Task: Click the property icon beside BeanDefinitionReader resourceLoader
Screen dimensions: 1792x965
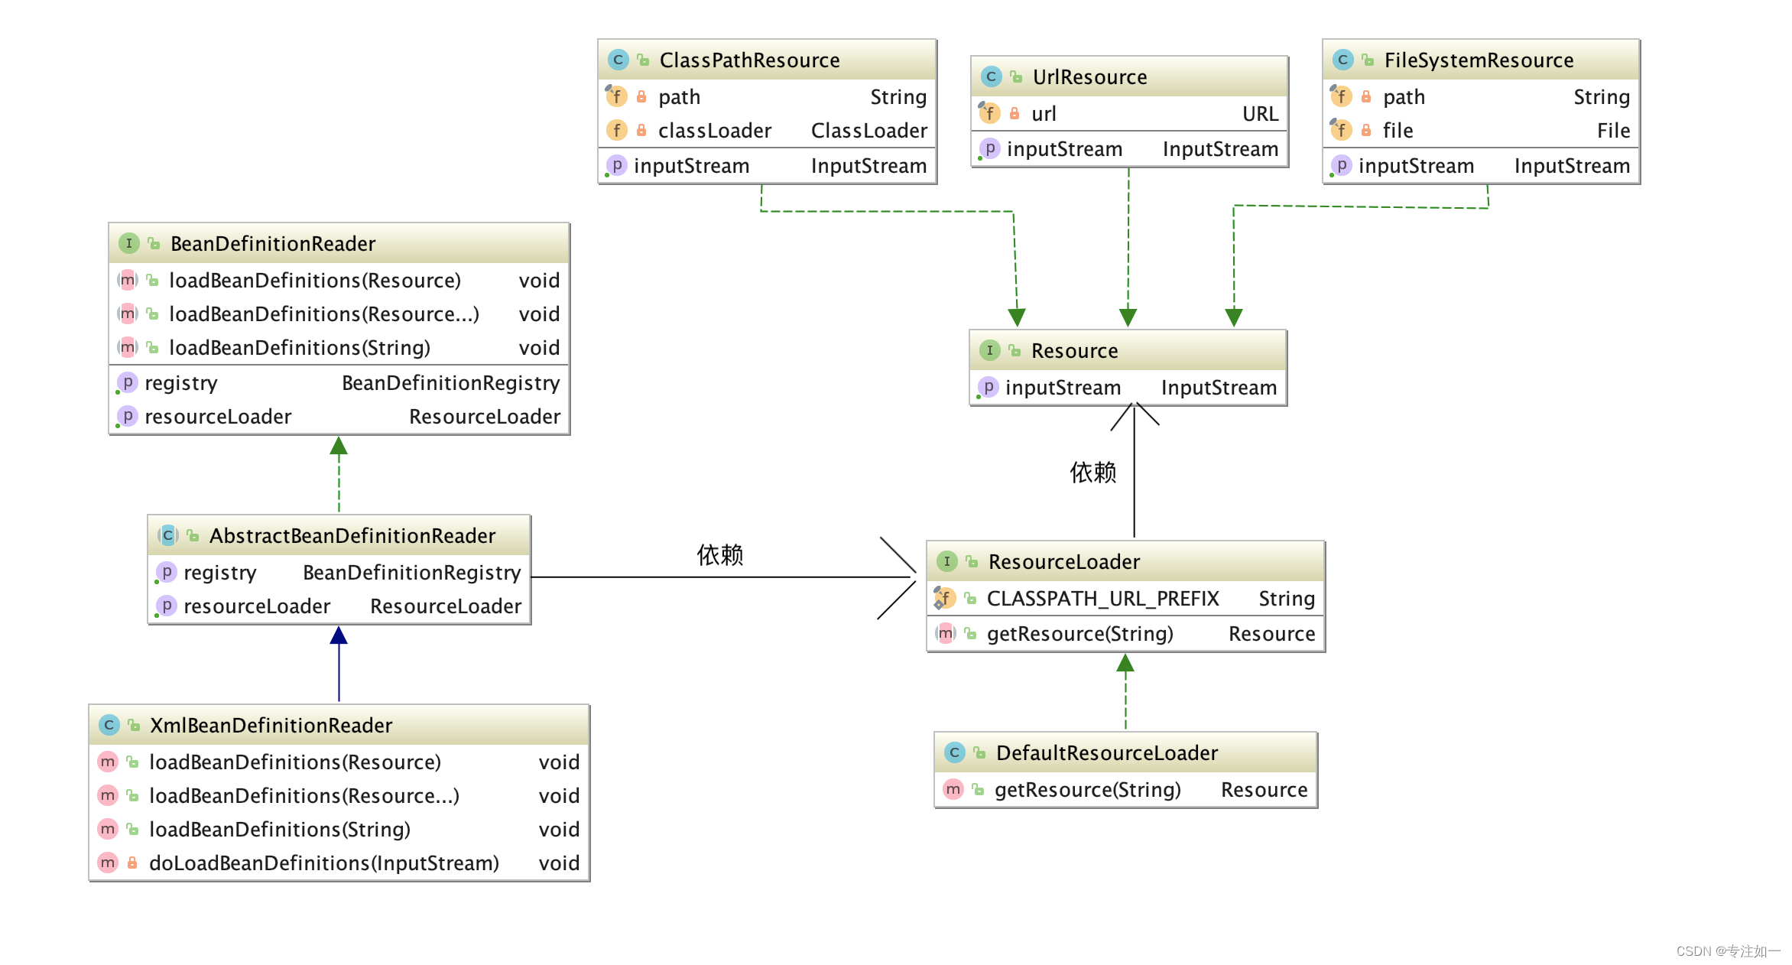Action: tap(127, 416)
